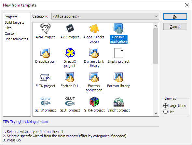This screenshot has height=145, width=192.
Task: Click the 'TIP: Try right-clicking an item' text
Action: click(x=25, y=122)
